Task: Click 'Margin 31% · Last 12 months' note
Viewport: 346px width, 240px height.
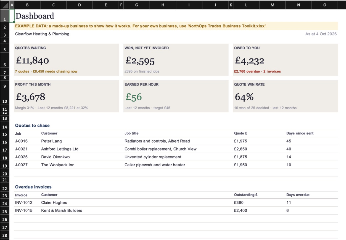Action: click(52, 108)
